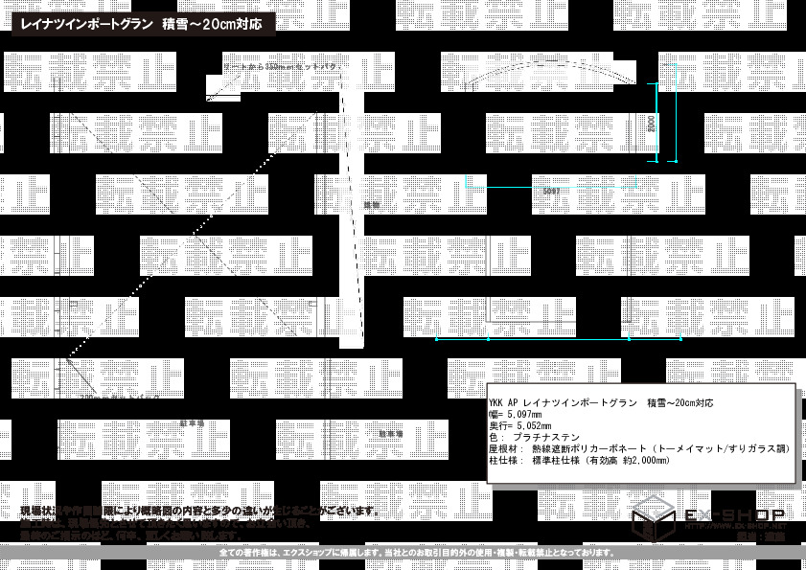Select the 幅= 5,097mm width spec
The width and height of the screenshot is (806, 570).
tap(515, 415)
